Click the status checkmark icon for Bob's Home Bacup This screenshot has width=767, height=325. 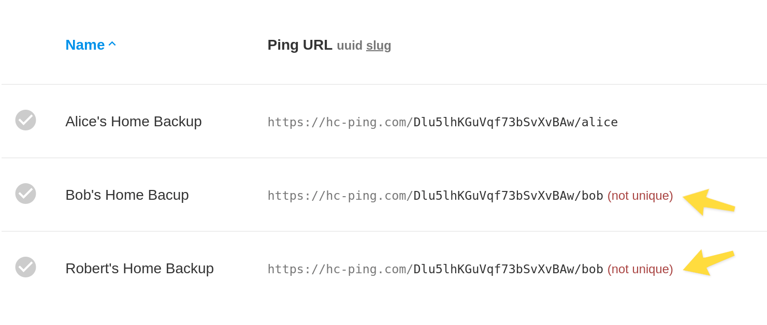[x=25, y=194]
